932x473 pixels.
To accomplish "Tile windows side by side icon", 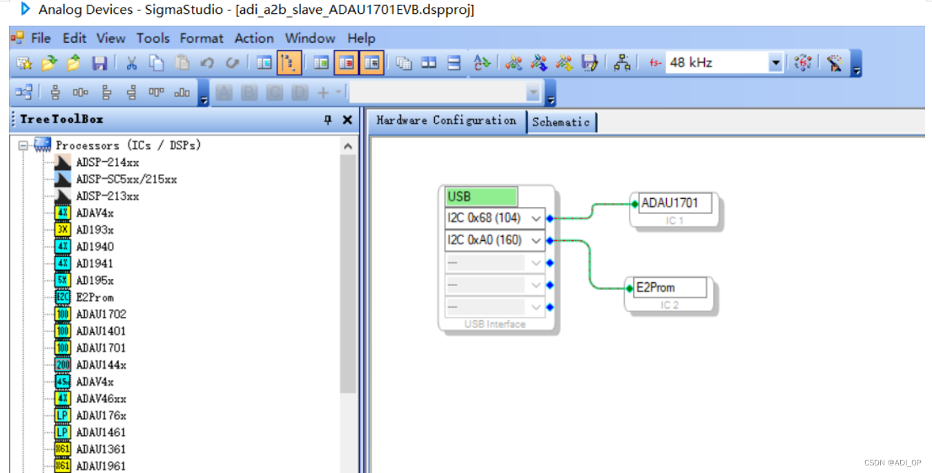I will (x=429, y=63).
